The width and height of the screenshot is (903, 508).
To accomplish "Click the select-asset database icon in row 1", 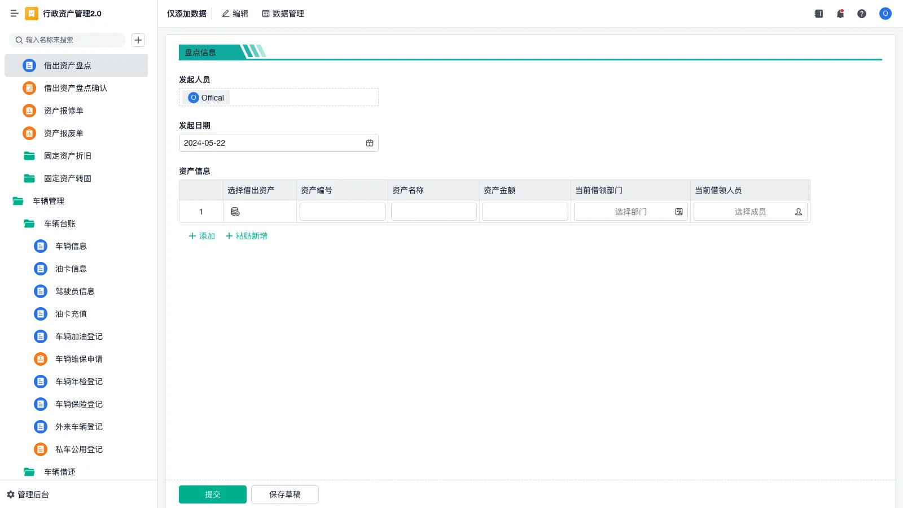I will point(235,212).
